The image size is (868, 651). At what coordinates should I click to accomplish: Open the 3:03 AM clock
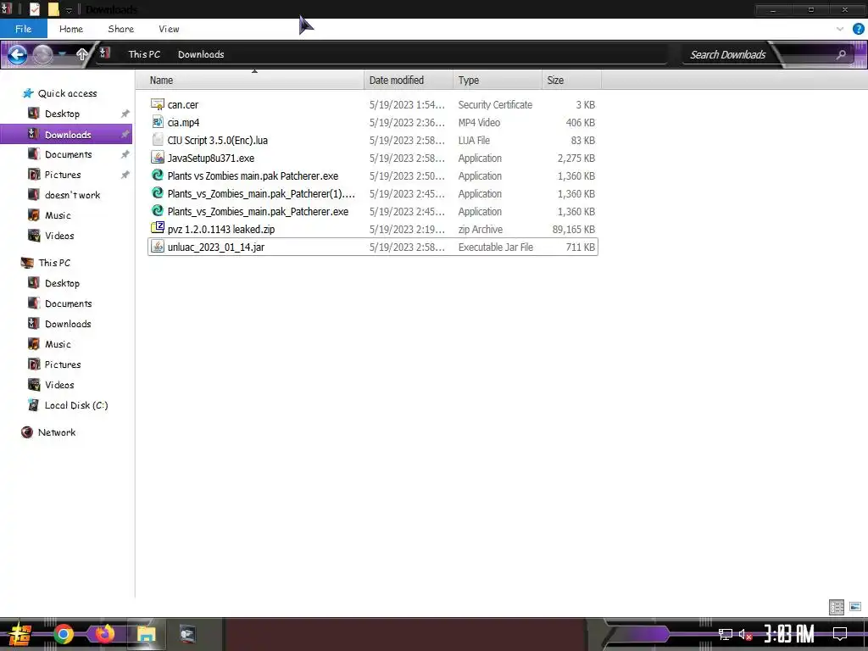coord(789,634)
